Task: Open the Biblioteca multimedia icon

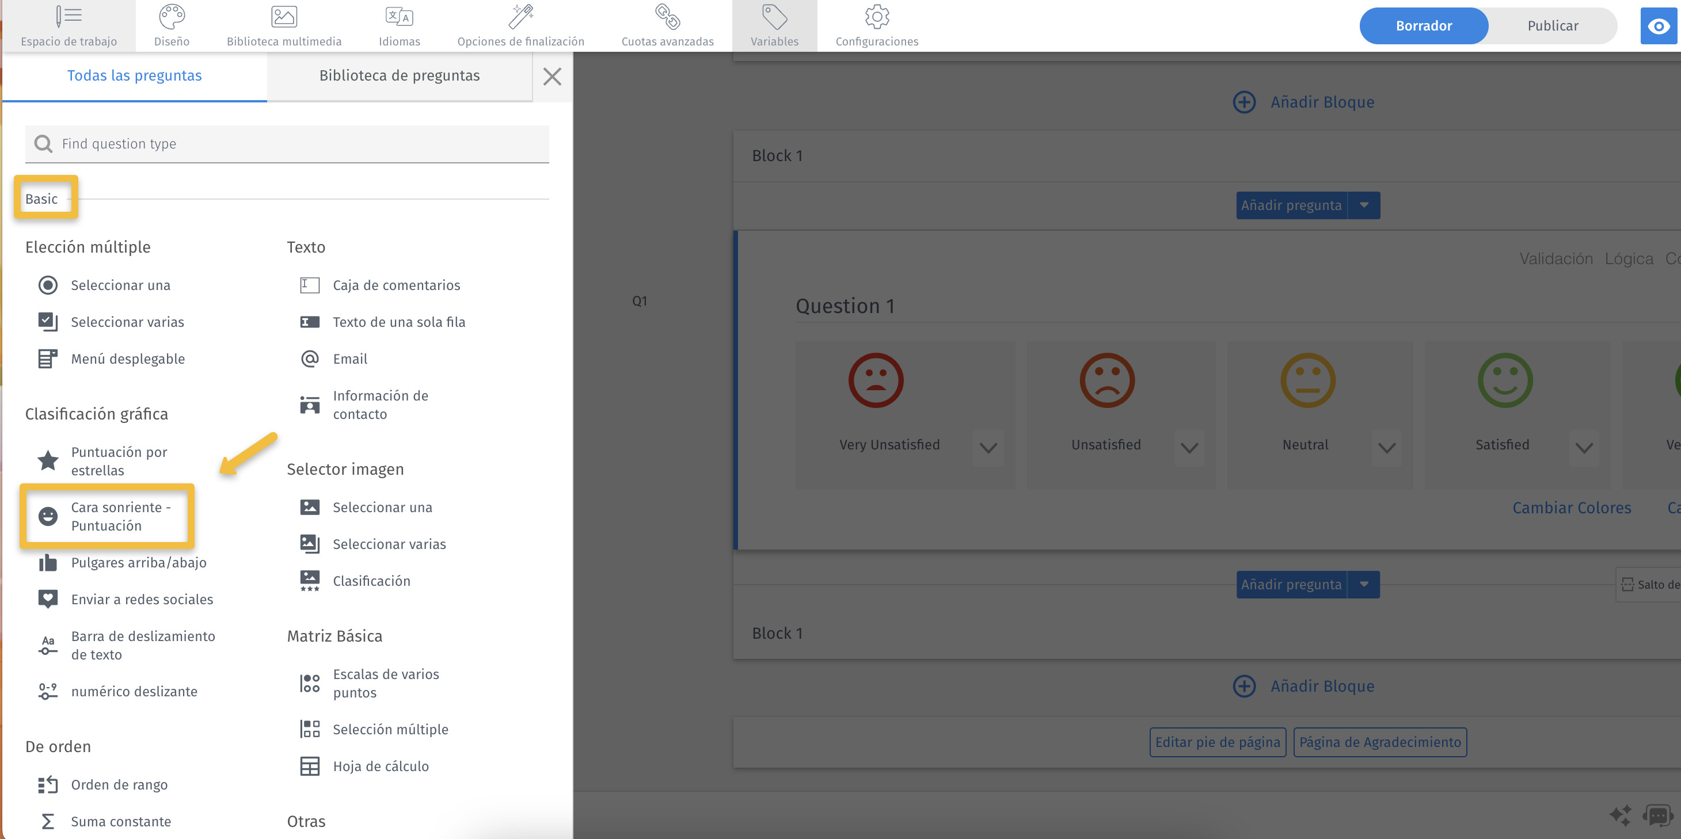Action: [x=284, y=18]
